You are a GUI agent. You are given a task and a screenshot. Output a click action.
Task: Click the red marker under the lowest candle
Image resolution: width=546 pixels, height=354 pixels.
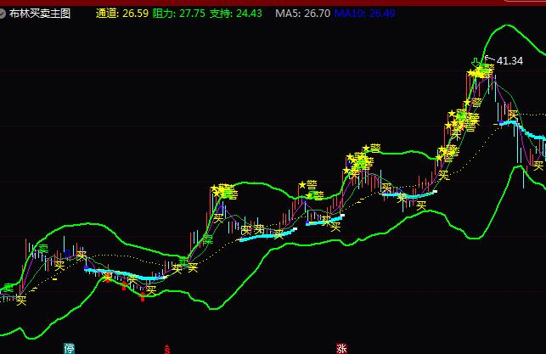[x=143, y=298]
